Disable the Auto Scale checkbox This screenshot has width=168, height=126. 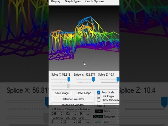coord(99,92)
